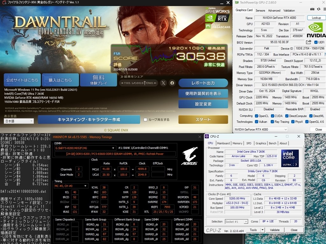Viewport: 326px width, 244px height.
Task: Toggle the CUDA checkbox in GPU-Z Computing row
Action: 273,115
